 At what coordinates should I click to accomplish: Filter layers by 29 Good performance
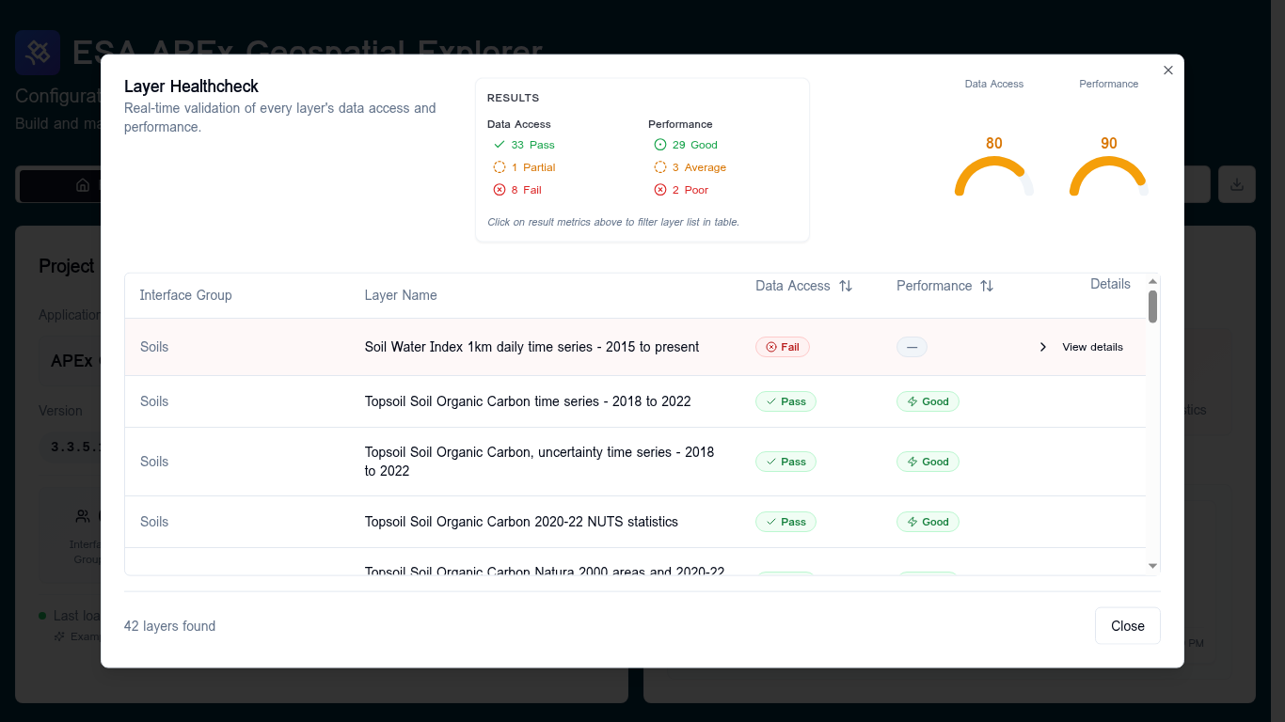[686, 145]
